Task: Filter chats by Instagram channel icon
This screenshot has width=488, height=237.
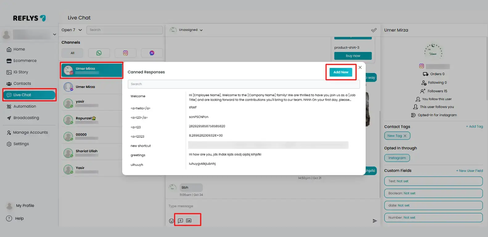Action: point(125,53)
